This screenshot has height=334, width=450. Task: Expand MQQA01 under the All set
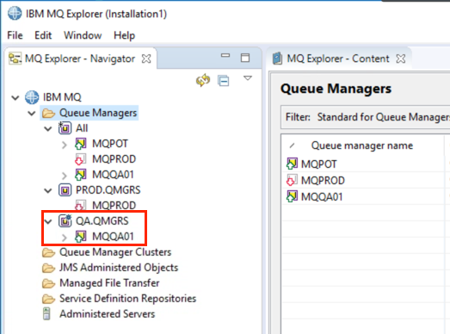(x=65, y=176)
